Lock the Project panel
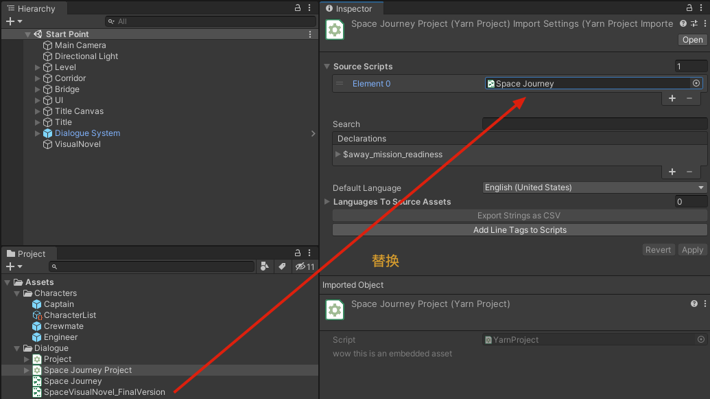Screen dimensions: 710x399 coord(298,253)
